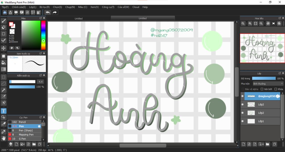The height and width of the screenshot is (152, 285).
Task: Pop out the Lớp panel
Action: point(279,73)
